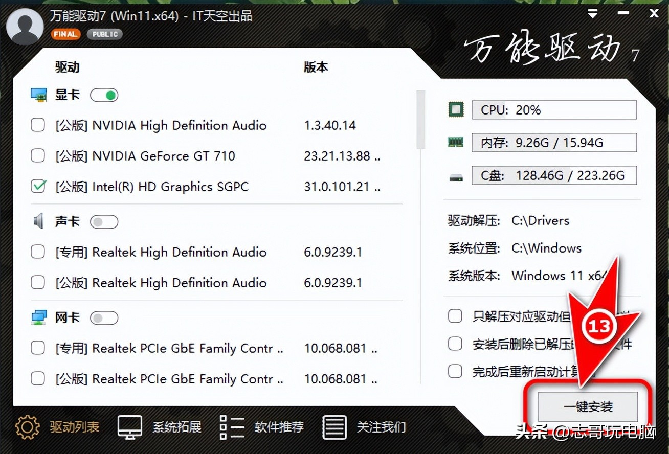Viewport: 669px width, 454px height.
Task: Click the 驱动 column header
Action: 68,67
